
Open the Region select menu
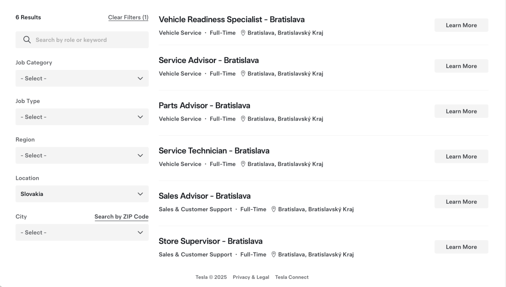coord(82,155)
